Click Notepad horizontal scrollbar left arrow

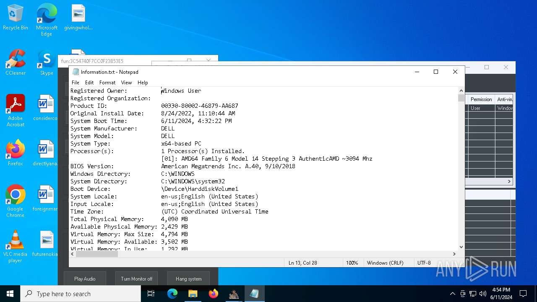(x=72, y=254)
